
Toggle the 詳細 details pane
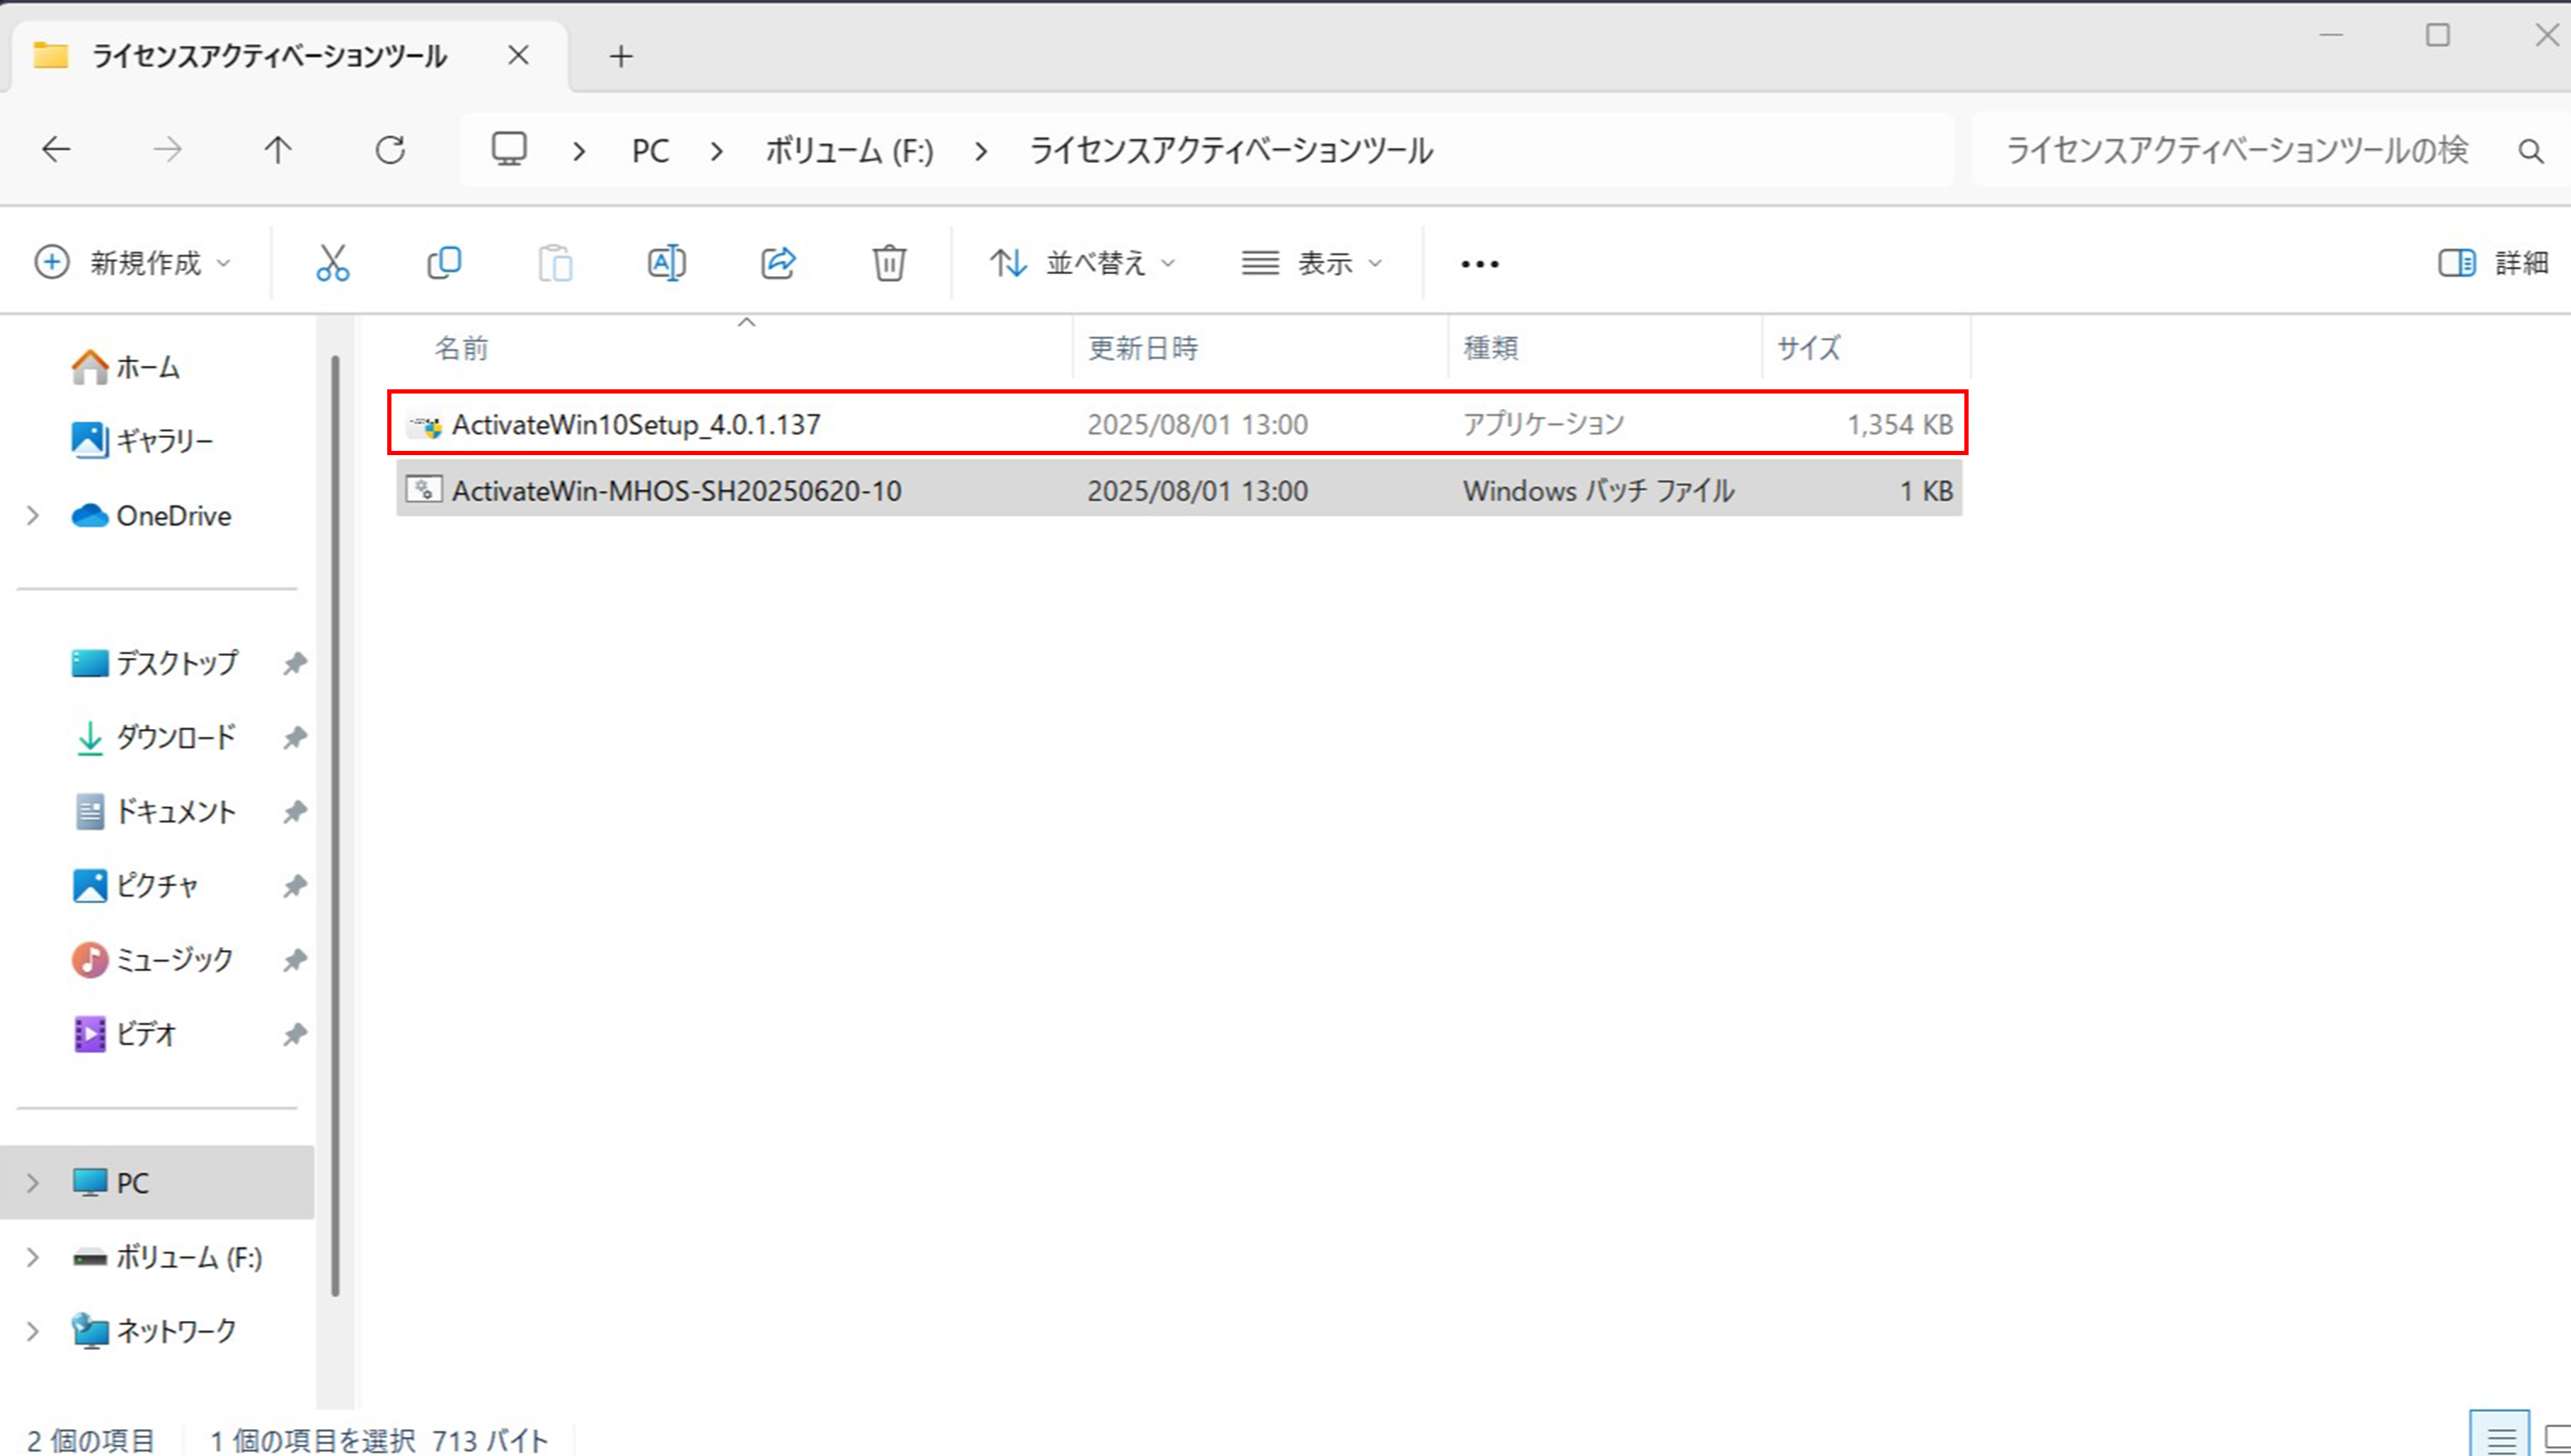tap(2492, 263)
